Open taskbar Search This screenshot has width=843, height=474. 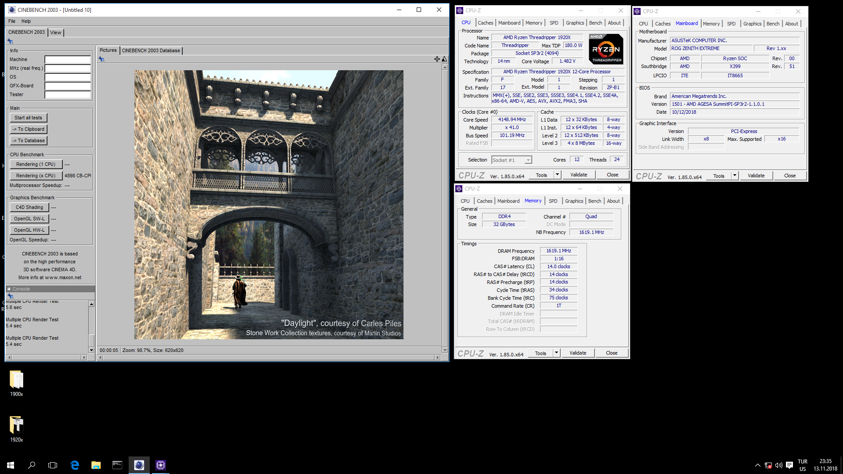pyautogui.click(x=32, y=465)
